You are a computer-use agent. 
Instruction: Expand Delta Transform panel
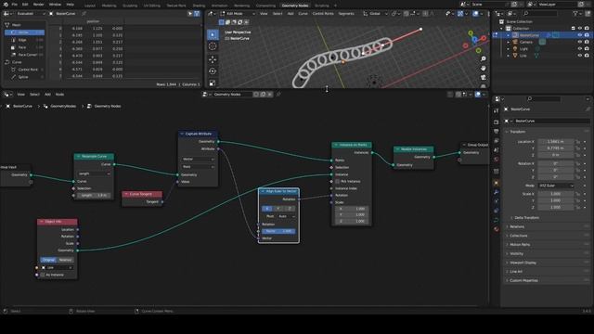pyautogui.click(x=526, y=218)
